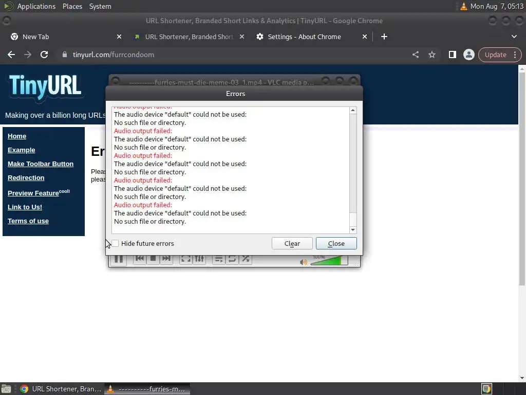The image size is (526, 395).
Task: Toggle VLC loop mode
Action: click(x=232, y=259)
